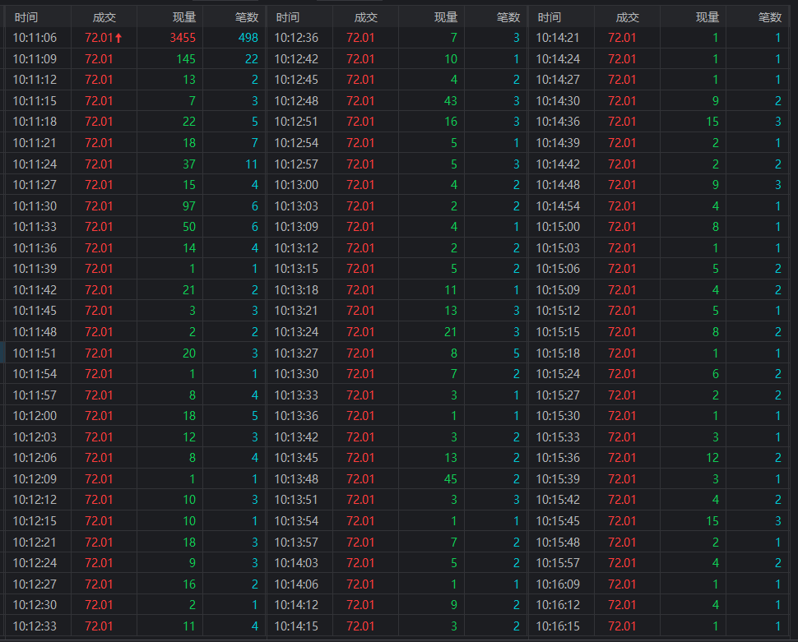The image size is (798, 642).
Task: Click the third 笔数 column header
Action: coord(770,17)
